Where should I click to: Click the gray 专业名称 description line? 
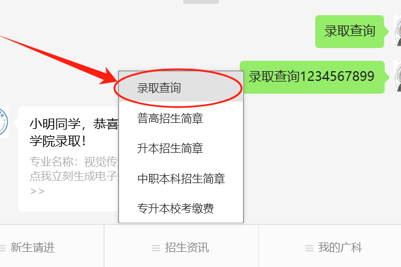click(x=74, y=162)
